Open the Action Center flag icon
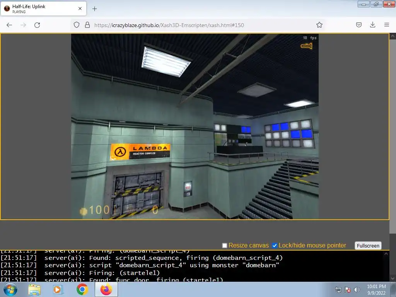The image size is (396, 297). pos(348,290)
